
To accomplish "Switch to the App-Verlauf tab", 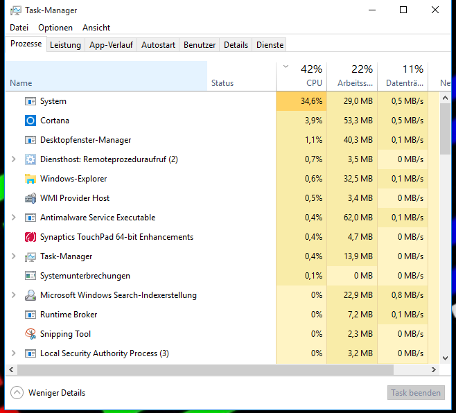I will 111,45.
